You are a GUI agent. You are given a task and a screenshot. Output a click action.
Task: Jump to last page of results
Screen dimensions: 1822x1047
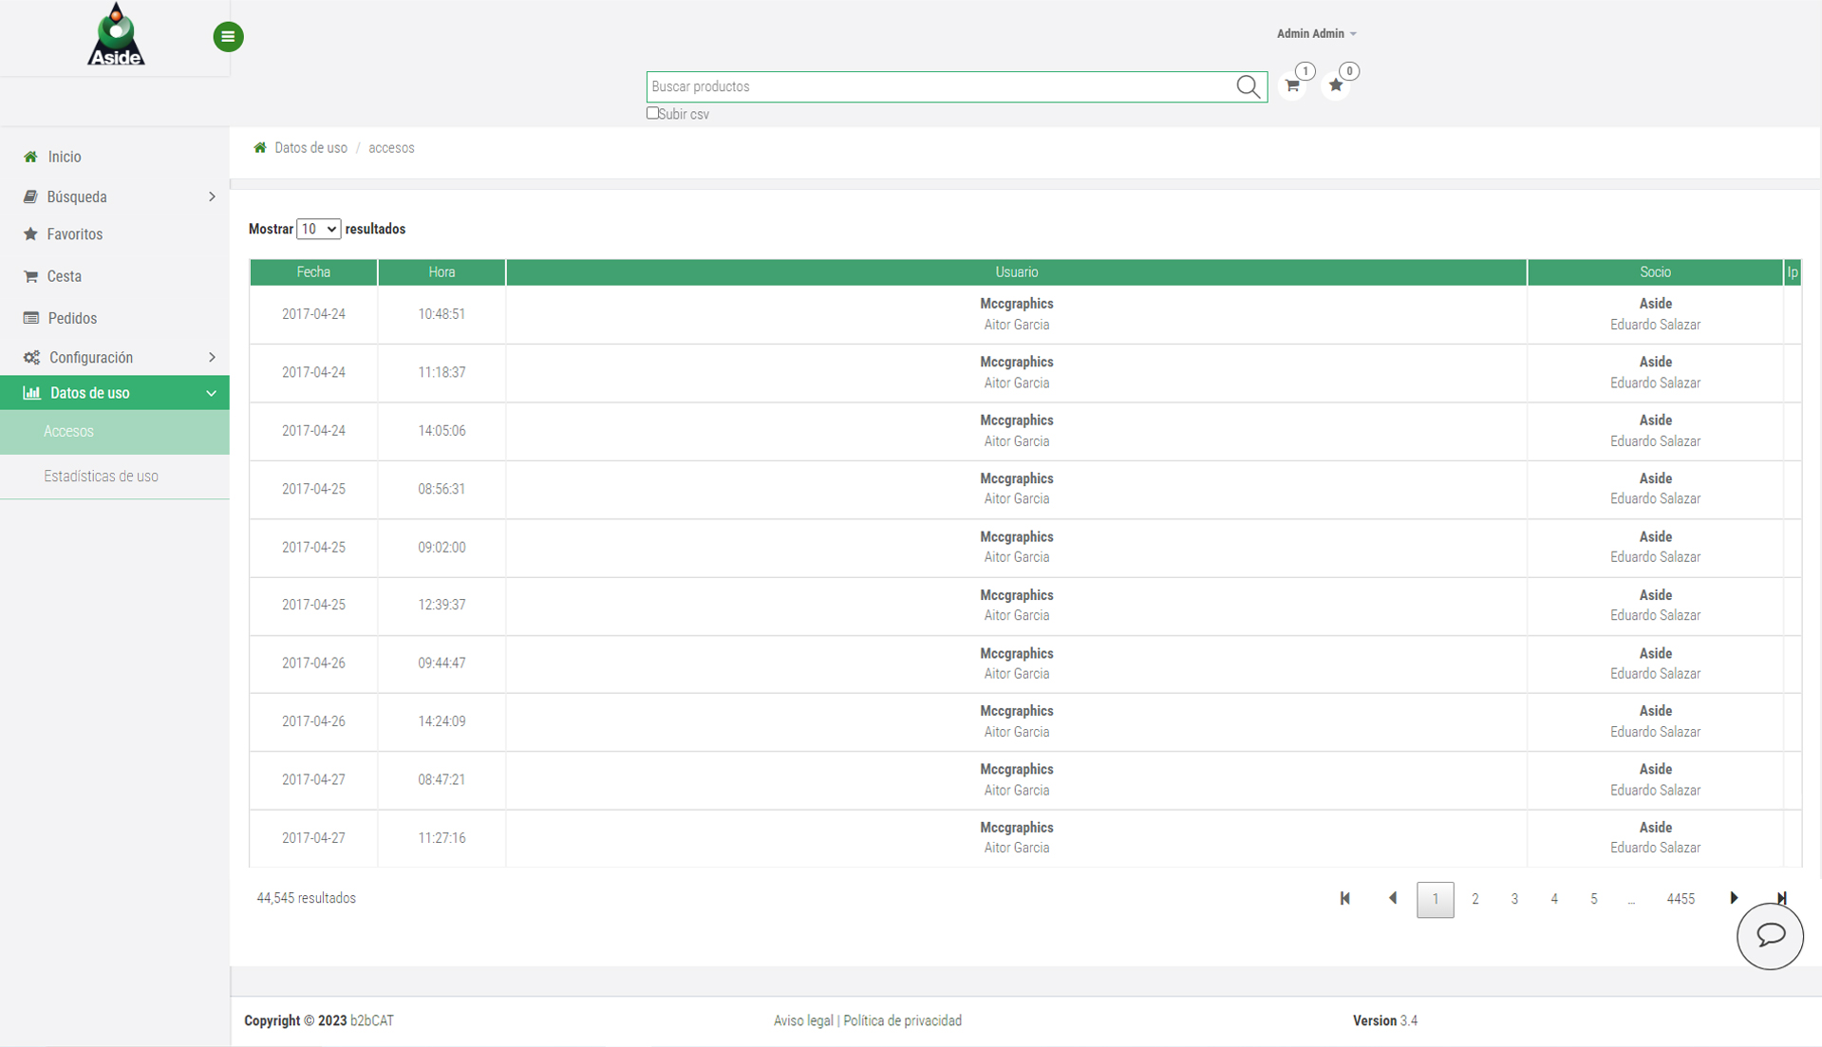tap(1781, 898)
